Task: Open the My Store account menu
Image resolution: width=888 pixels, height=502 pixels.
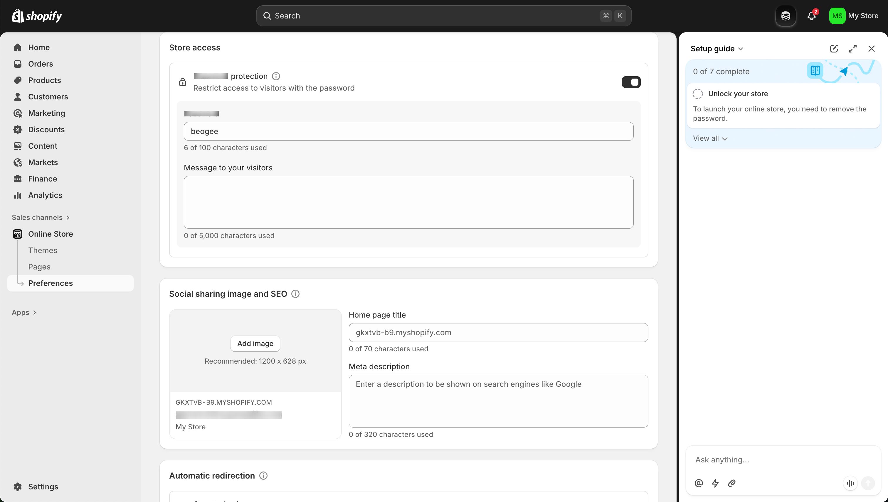Action: pos(855,16)
